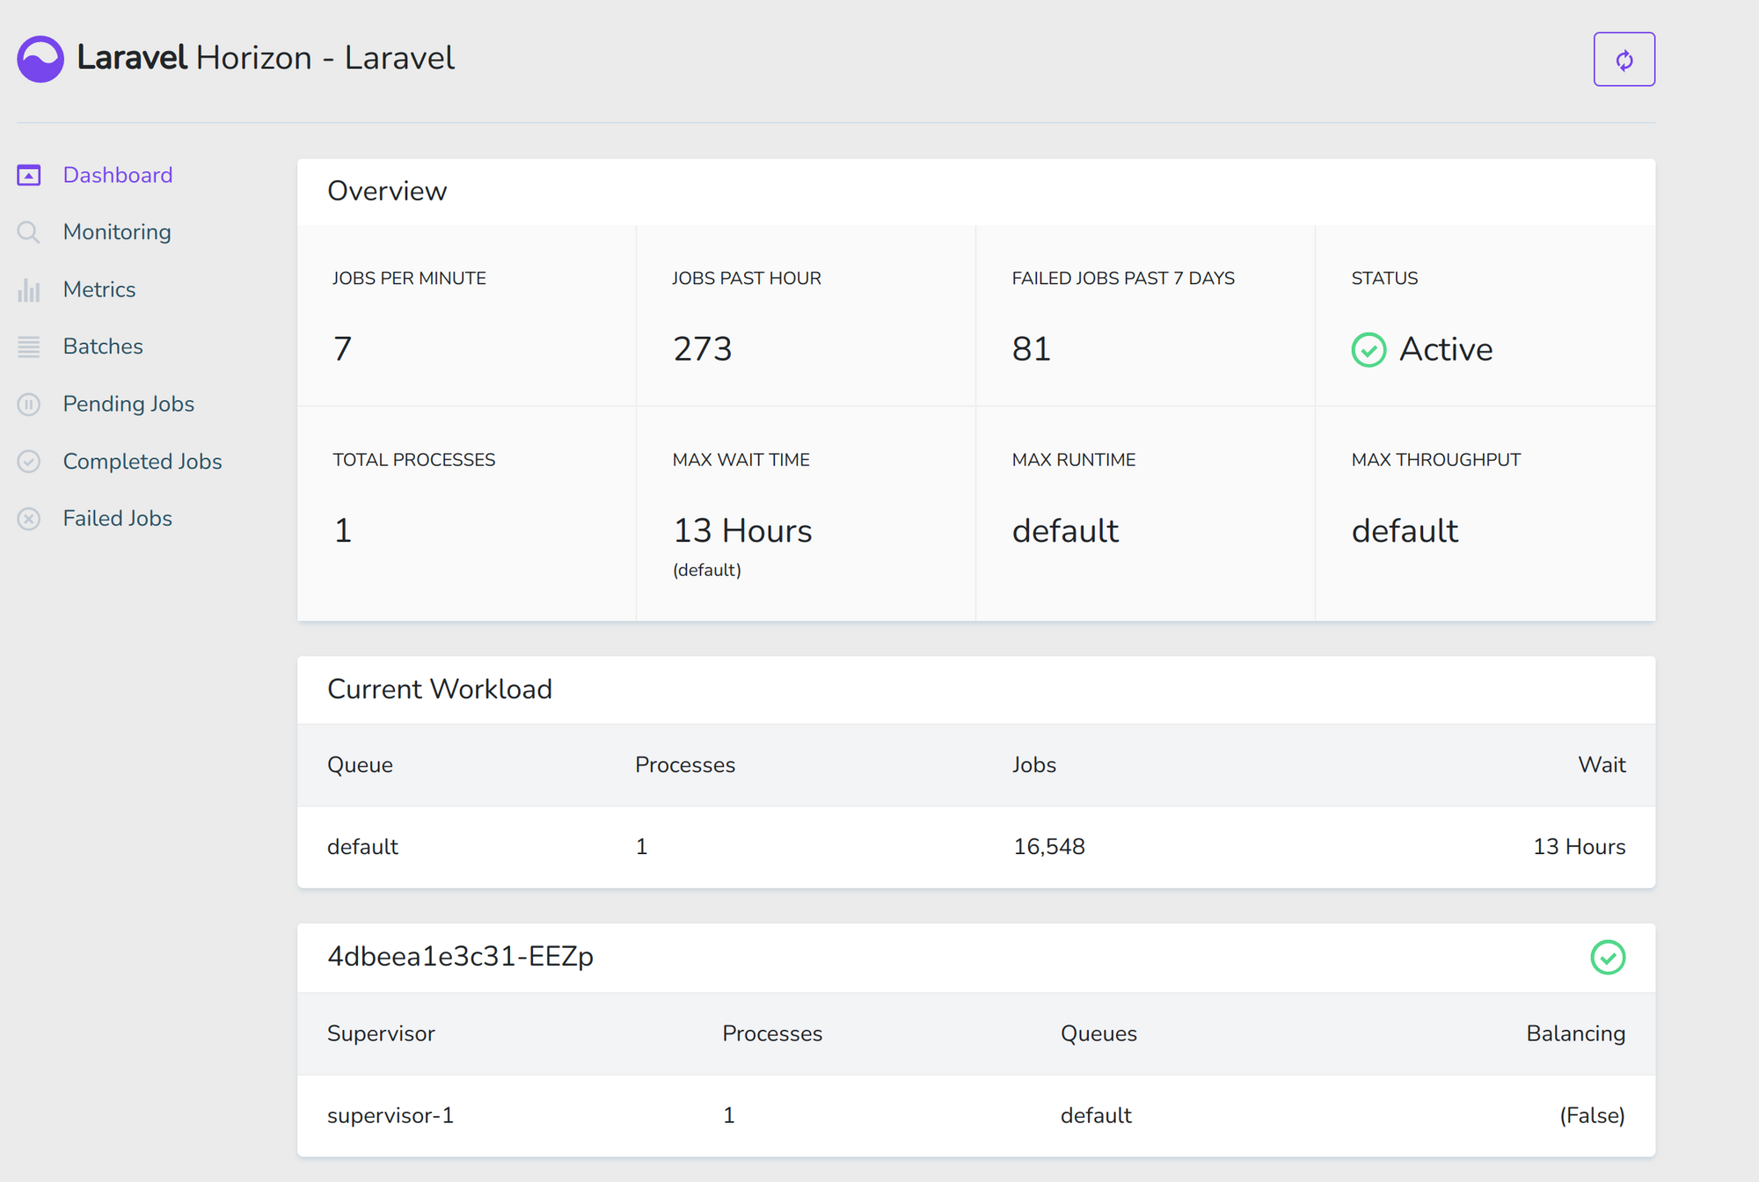This screenshot has height=1182, width=1759.
Task: Click the green Active status check icon
Action: pyautogui.click(x=1369, y=350)
